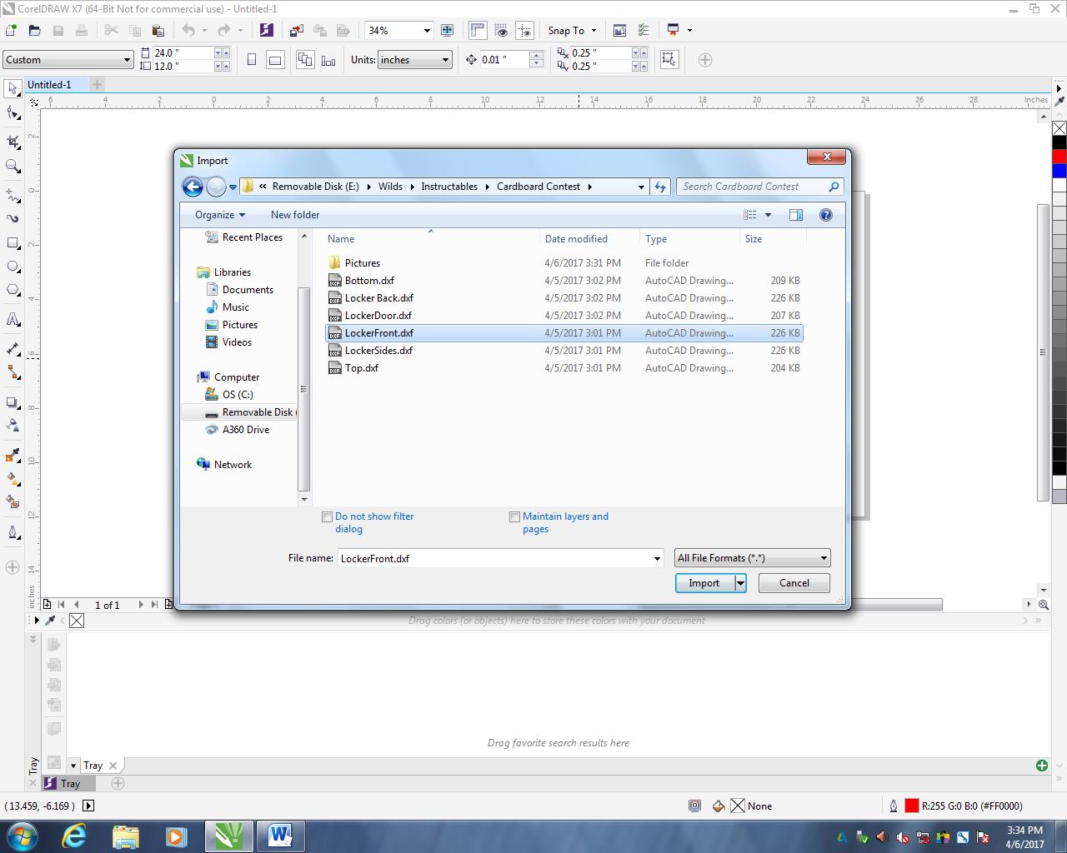The width and height of the screenshot is (1067, 853).
Task: Open the File name history dropdown
Action: click(x=657, y=559)
